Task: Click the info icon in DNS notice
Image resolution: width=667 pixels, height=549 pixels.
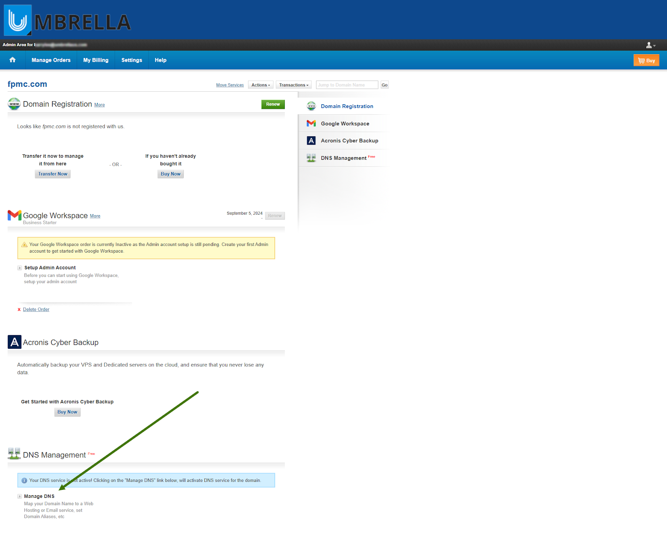Action: click(24, 480)
